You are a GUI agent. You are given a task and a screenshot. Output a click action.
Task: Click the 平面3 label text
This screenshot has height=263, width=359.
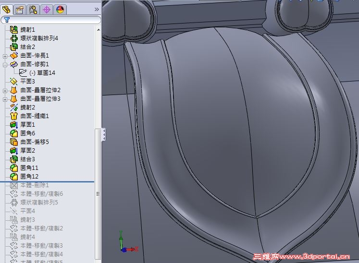(x=27, y=82)
